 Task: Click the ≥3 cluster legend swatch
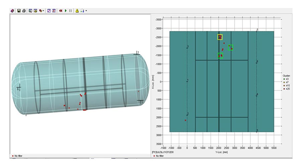(284, 79)
